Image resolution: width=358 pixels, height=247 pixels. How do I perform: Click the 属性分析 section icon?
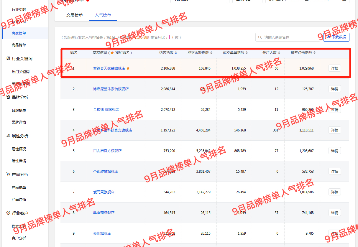click(x=8, y=136)
